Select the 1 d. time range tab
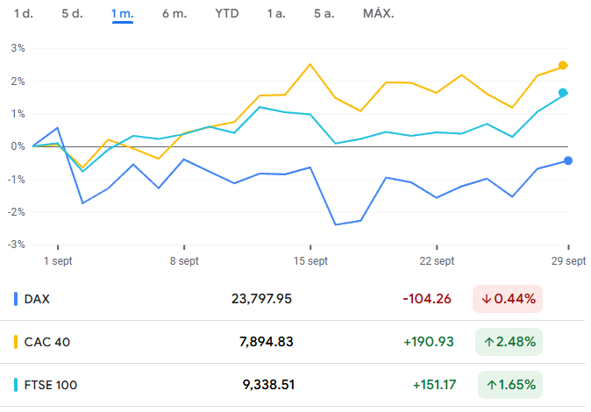Screen dimensions: 591x412 click(24, 13)
